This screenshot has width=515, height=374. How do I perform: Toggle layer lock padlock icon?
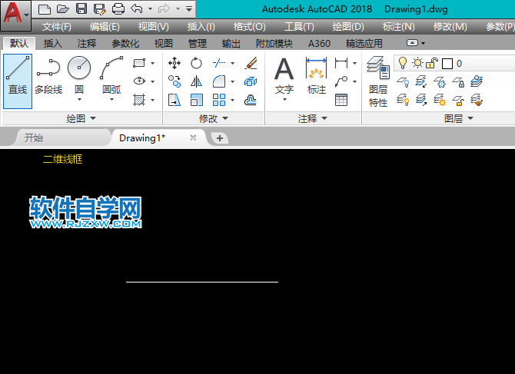(x=432, y=63)
